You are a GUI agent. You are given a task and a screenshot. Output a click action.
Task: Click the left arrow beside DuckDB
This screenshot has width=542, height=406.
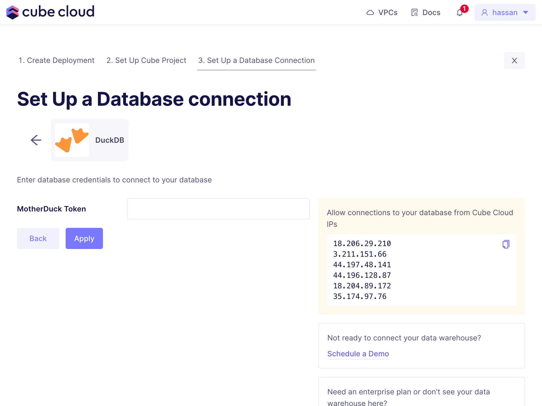click(x=36, y=140)
